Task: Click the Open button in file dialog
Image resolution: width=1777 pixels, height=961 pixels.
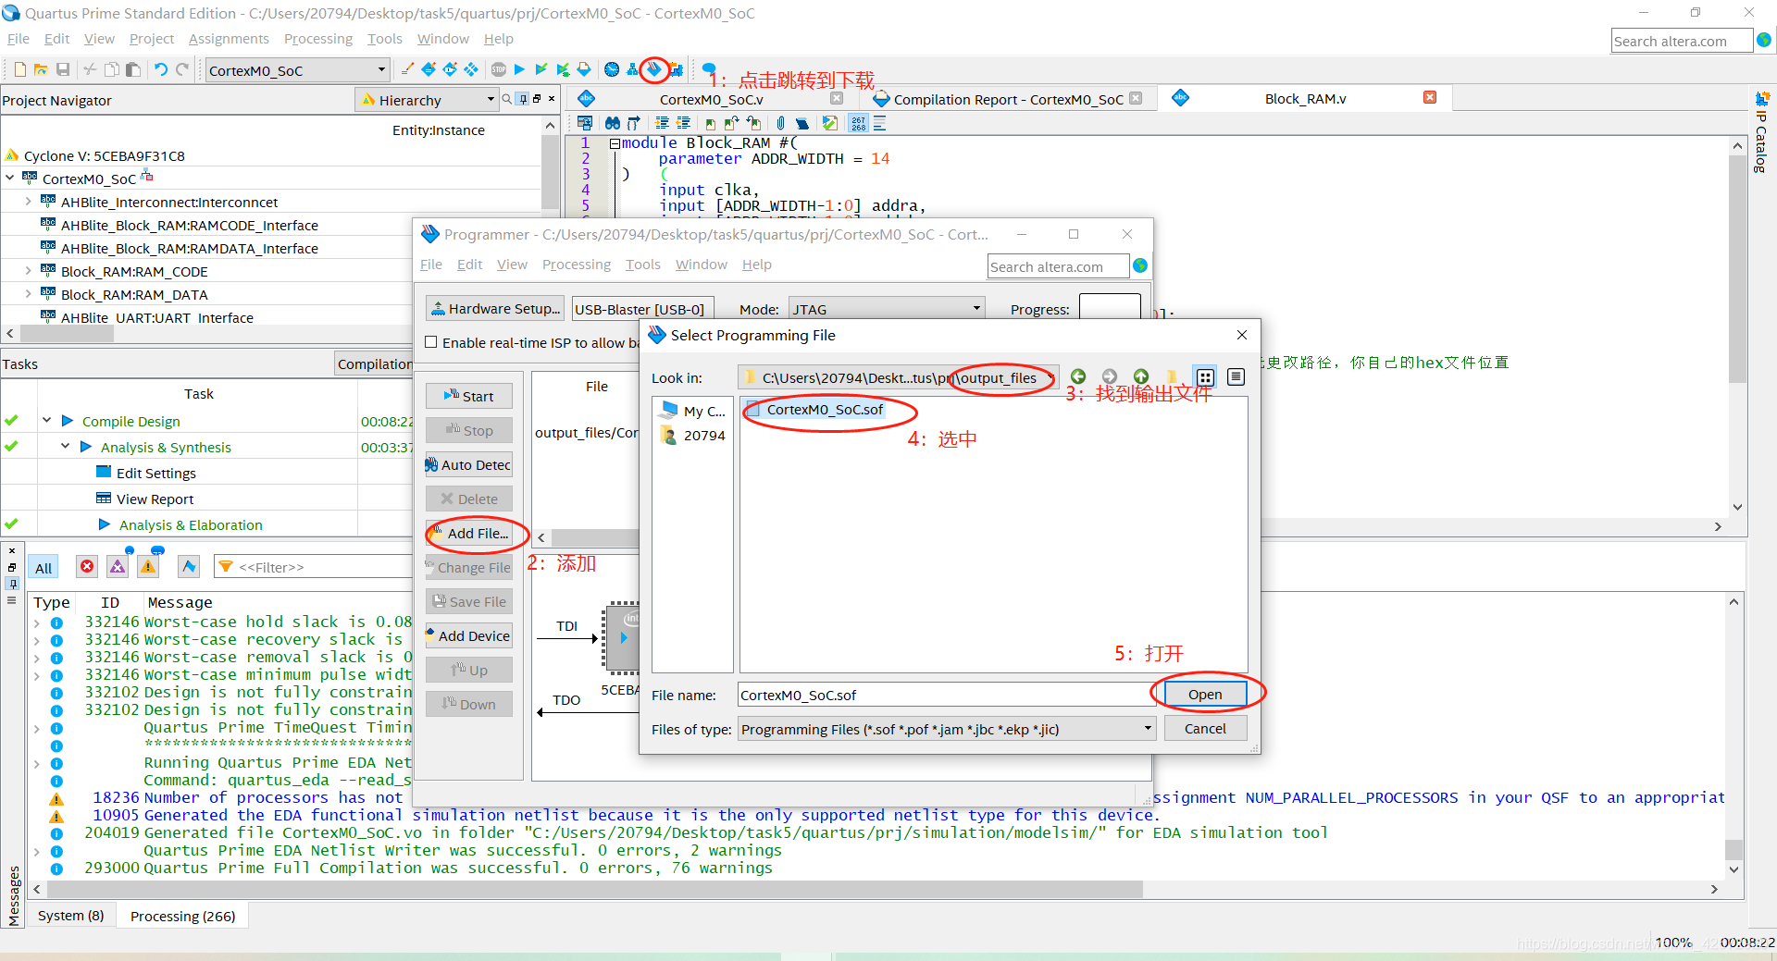Action: point(1205,695)
